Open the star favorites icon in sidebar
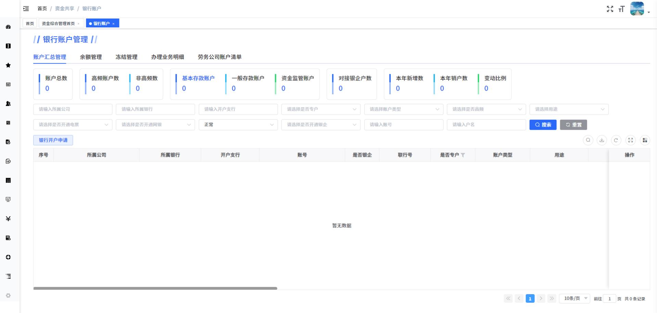This screenshot has height=313, width=657. (8, 65)
